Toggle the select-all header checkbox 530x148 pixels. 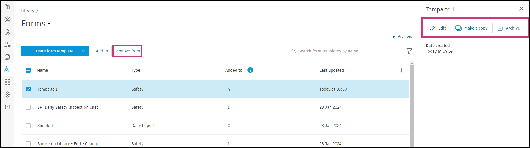click(x=28, y=70)
